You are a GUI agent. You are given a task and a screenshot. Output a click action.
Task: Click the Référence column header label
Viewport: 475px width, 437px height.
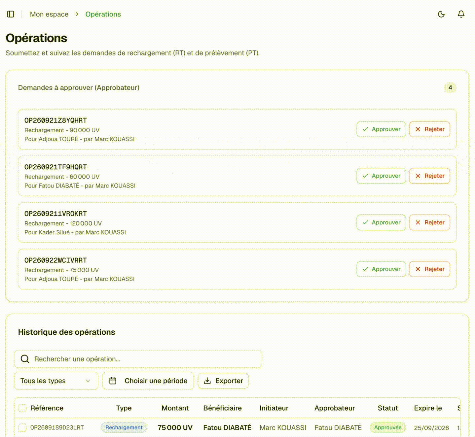47,408
